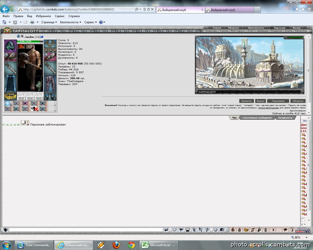
Task: Open the Вид menu
Action: (x=30, y=16)
